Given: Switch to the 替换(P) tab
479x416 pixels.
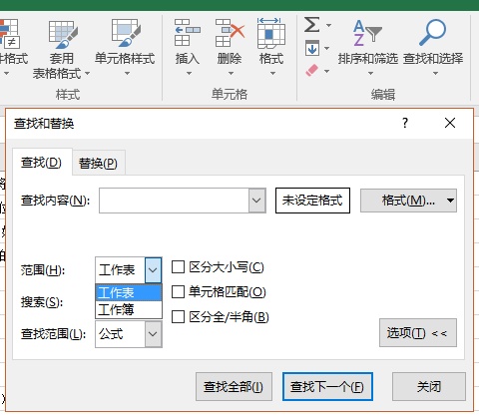Looking at the screenshot, I should click(98, 164).
